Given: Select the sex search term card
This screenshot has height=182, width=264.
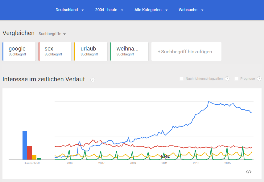Looking at the screenshot, I should coord(55,51).
